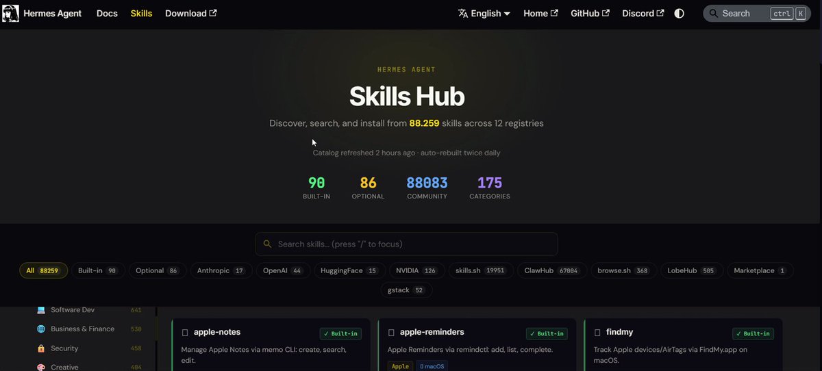This screenshot has height=371, width=822.
Task: Click the icon left of findmy title
Action: coord(597,333)
